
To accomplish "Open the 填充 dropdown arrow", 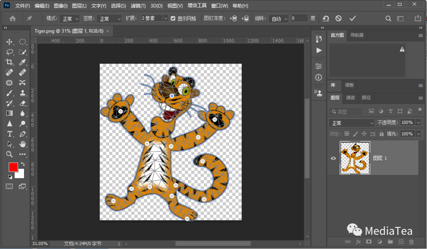I will point(419,134).
